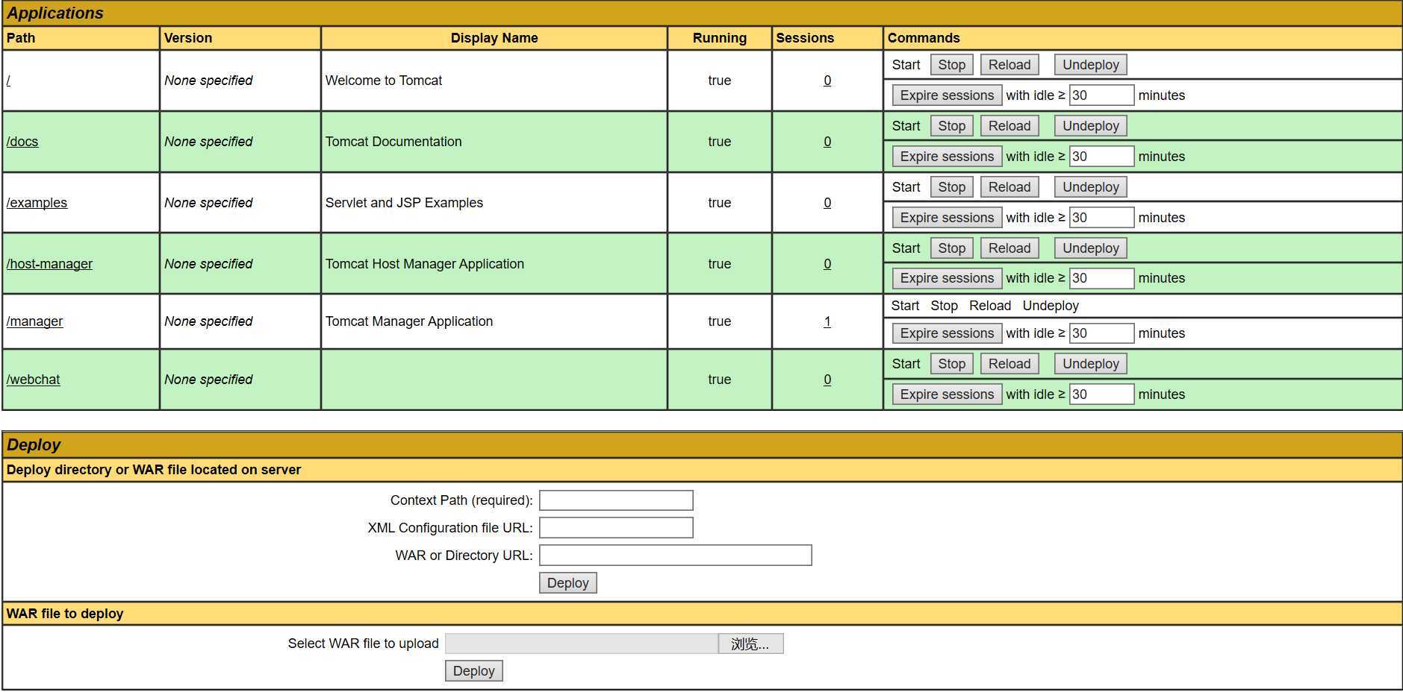Click idle minutes field for /webchat
Screen dimensions: 1403x692
[x=1102, y=394]
